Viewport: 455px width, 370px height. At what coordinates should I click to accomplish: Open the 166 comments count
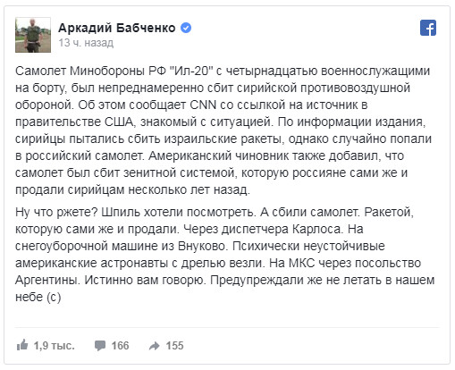tap(120, 346)
